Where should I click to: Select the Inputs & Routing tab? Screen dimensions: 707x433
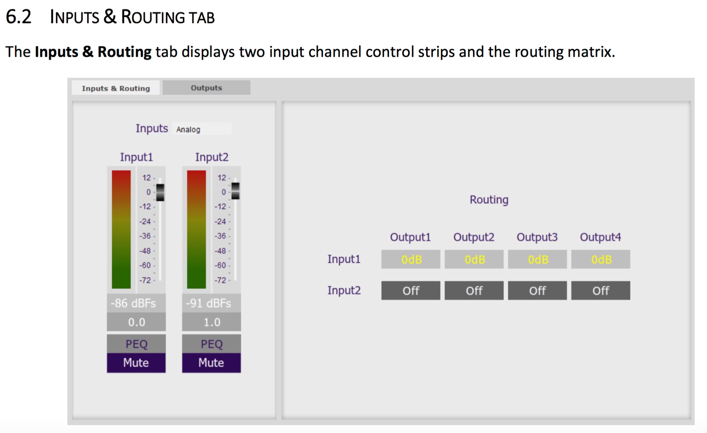[116, 88]
